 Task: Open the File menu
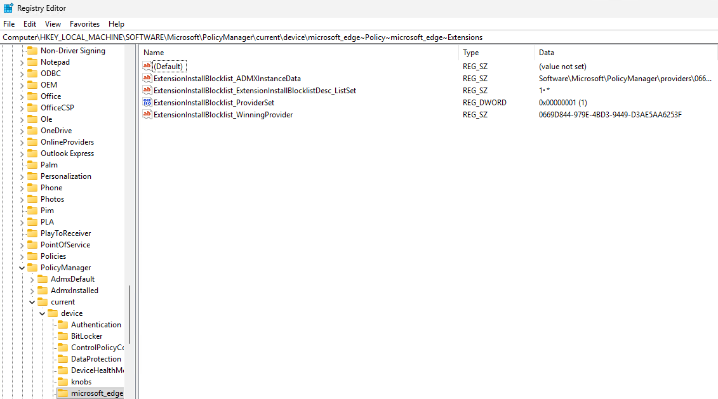[x=9, y=24]
